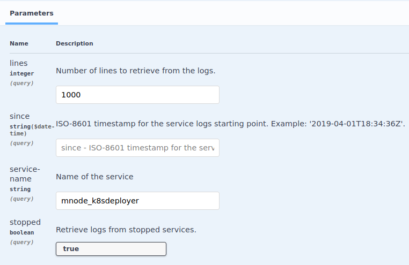Click the 'lines' parameter name
This screenshot has height=265, width=409.
click(19, 63)
